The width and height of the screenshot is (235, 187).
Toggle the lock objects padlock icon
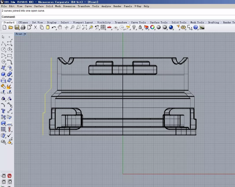(x=140, y=27)
